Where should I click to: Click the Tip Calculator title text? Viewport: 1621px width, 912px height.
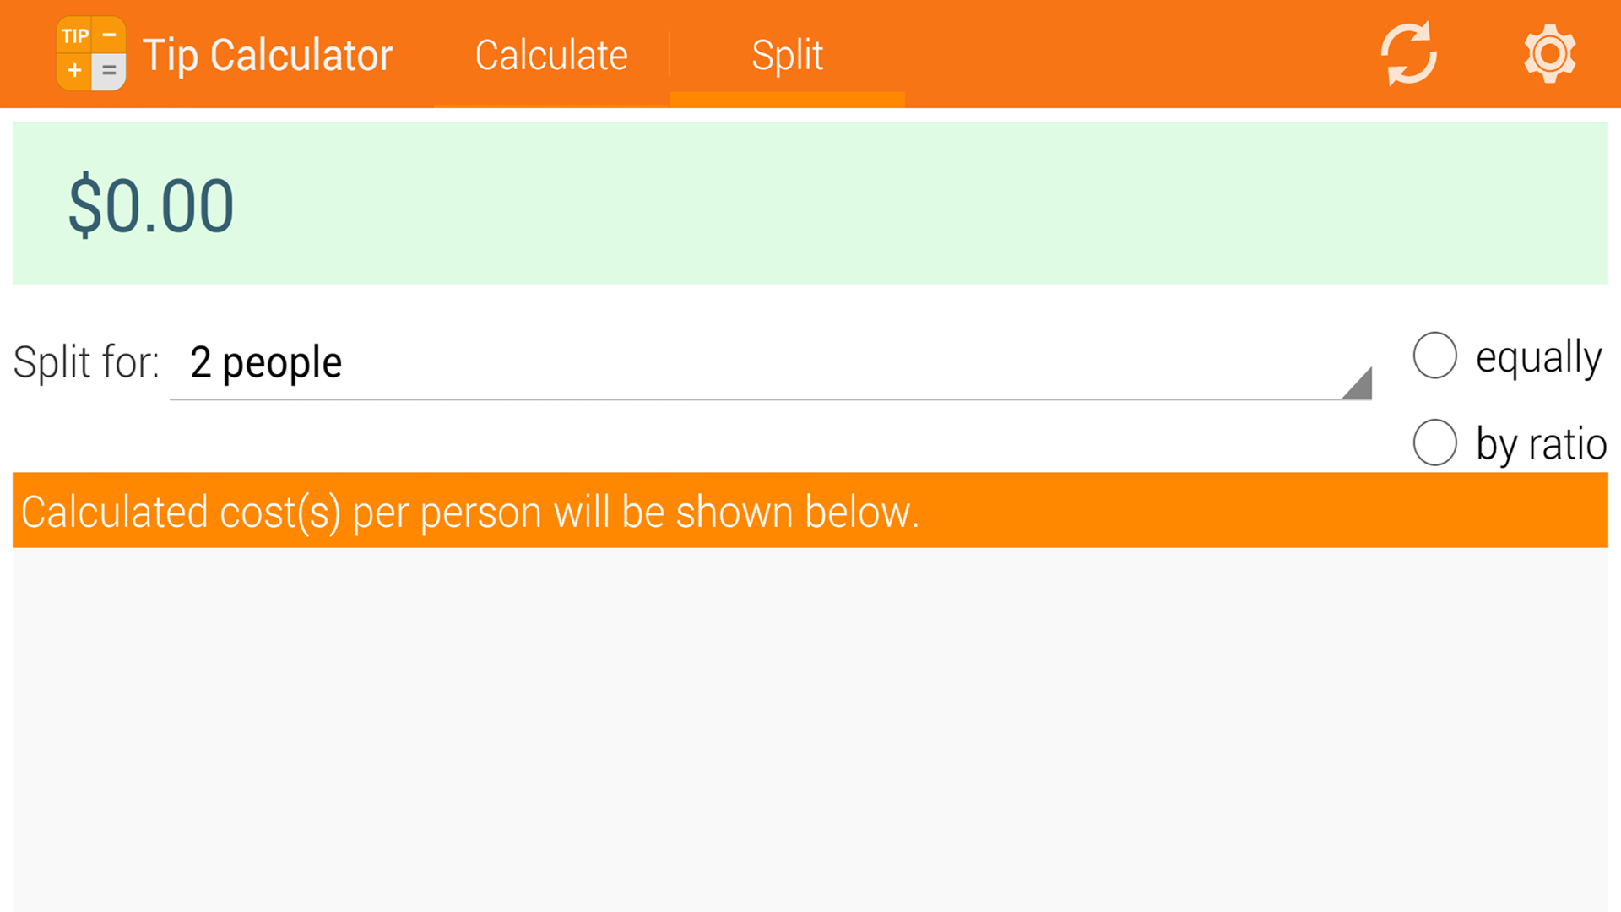click(x=267, y=53)
